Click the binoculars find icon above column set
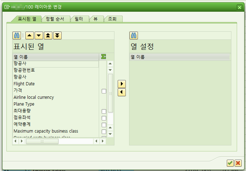 click(134, 36)
